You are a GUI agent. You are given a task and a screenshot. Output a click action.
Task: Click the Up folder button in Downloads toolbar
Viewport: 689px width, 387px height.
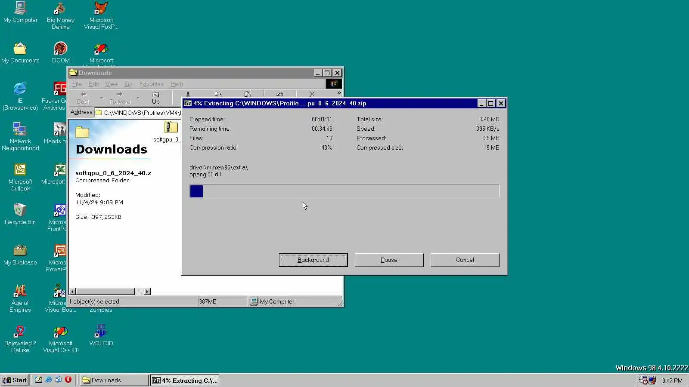[155, 98]
